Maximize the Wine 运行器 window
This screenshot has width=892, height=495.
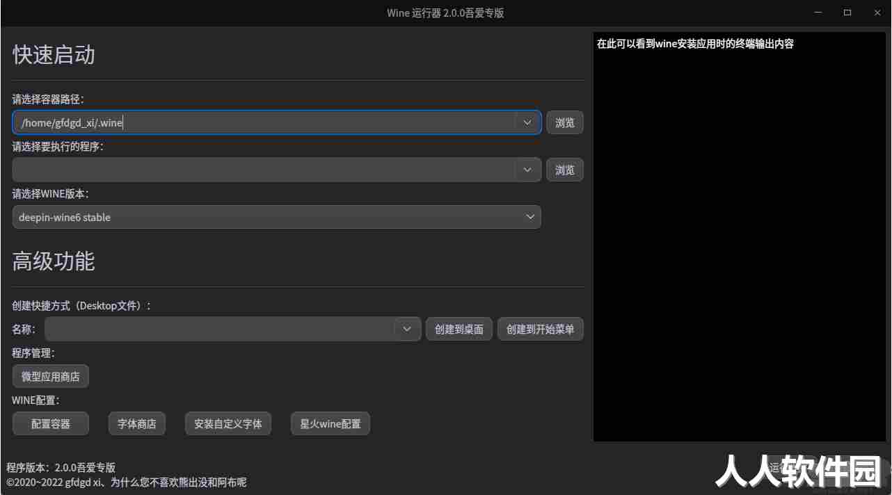pos(847,13)
